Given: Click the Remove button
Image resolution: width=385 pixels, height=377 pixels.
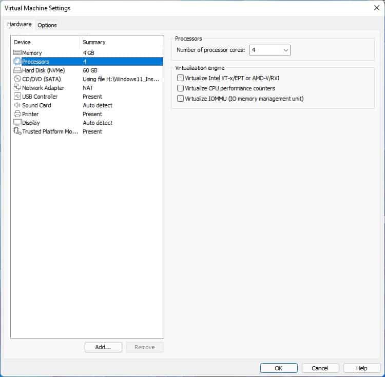Looking at the screenshot, I should click(x=145, y=347).
